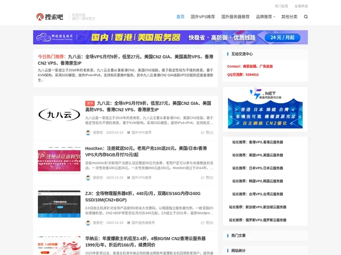
Task: Click QQ交流群 5394012 link
Action: click(243, 75)
